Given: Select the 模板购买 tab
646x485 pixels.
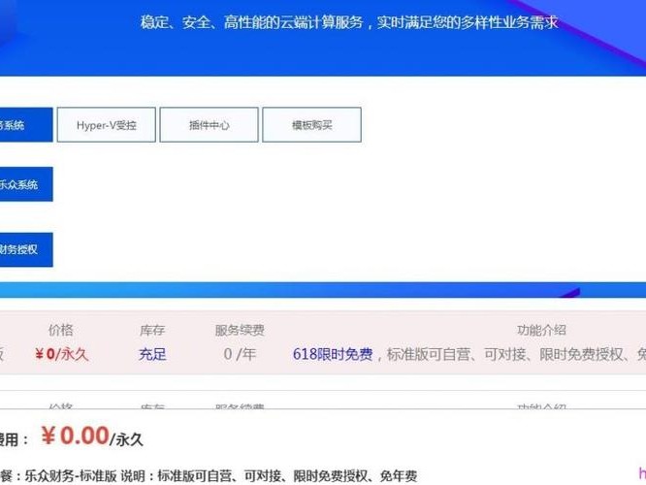Looking at the screenshot, I should click(x=312, y=125).
